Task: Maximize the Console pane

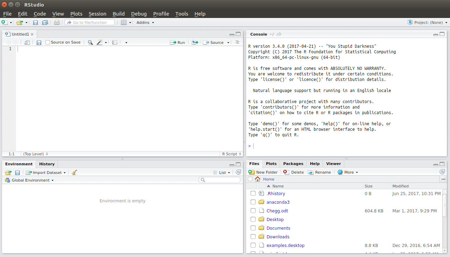Action: [442, 34]
